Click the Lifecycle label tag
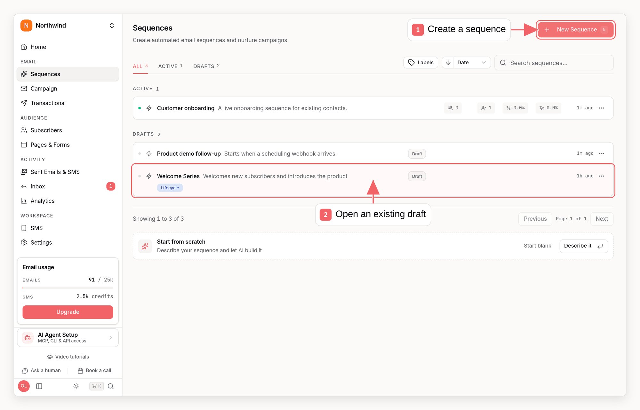Viewport: 640px width, 410px height. [170, 188]
